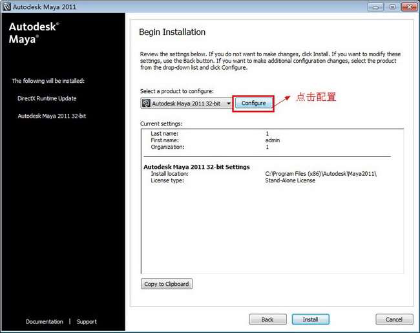420x333 pixels.
Task: Maximize the installer window
Action: pos(392,7)
